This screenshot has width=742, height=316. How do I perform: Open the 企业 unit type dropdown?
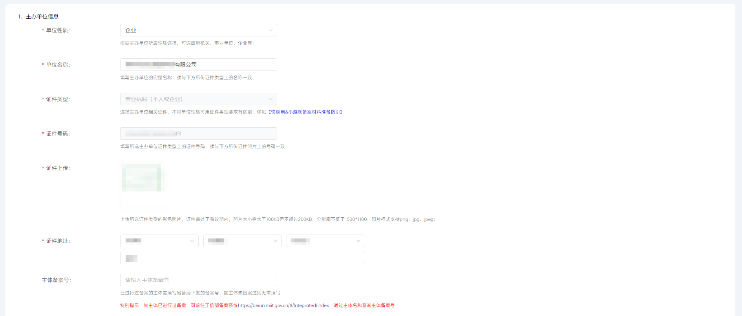pos(198,30)
